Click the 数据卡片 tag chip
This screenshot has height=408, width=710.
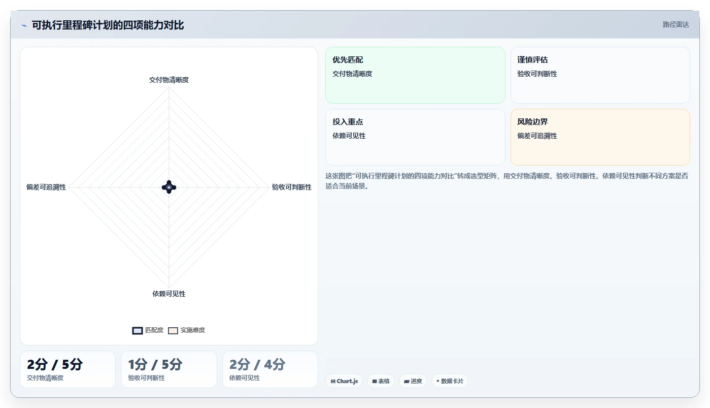point(450,381)
